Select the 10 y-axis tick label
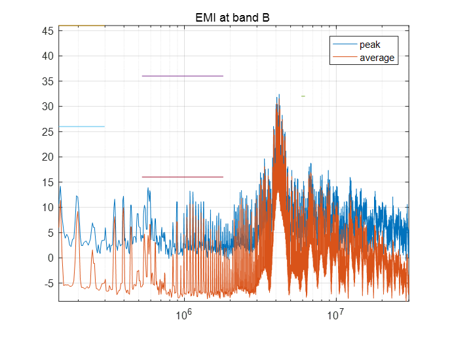This screenshot has height=339, width=452. (47, 207)
